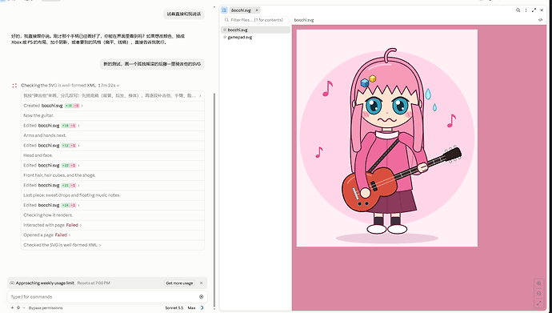Click the Bypass permissions label
The width and height of the screenshot is (552, 313).
[46, 307]
